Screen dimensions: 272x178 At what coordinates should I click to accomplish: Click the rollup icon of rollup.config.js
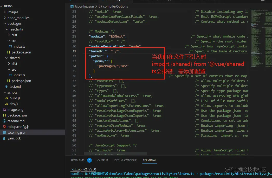pyautogui.click(x=4, y=127)
